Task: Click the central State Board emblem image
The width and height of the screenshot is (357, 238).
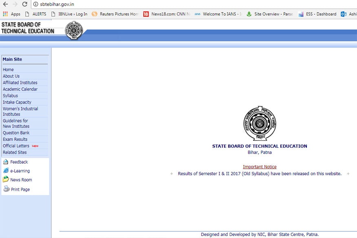Action: [x=259, y=124]
